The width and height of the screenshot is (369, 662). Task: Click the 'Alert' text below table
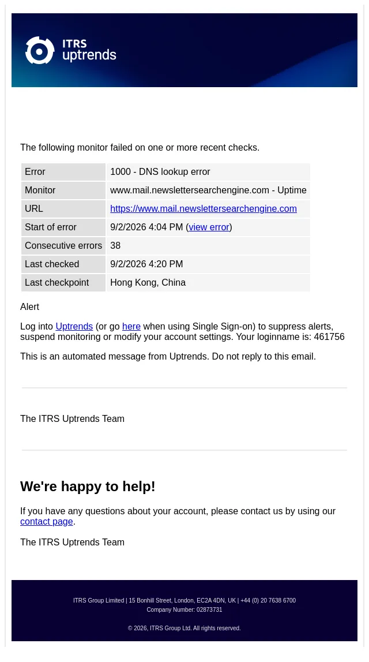[x=29, y=307]
